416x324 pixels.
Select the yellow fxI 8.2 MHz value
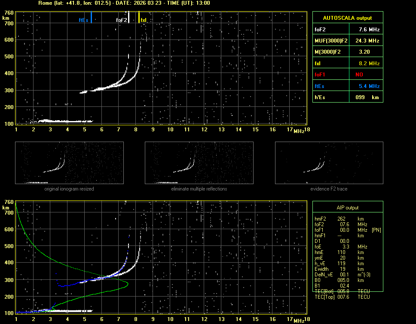click(369, 63)
